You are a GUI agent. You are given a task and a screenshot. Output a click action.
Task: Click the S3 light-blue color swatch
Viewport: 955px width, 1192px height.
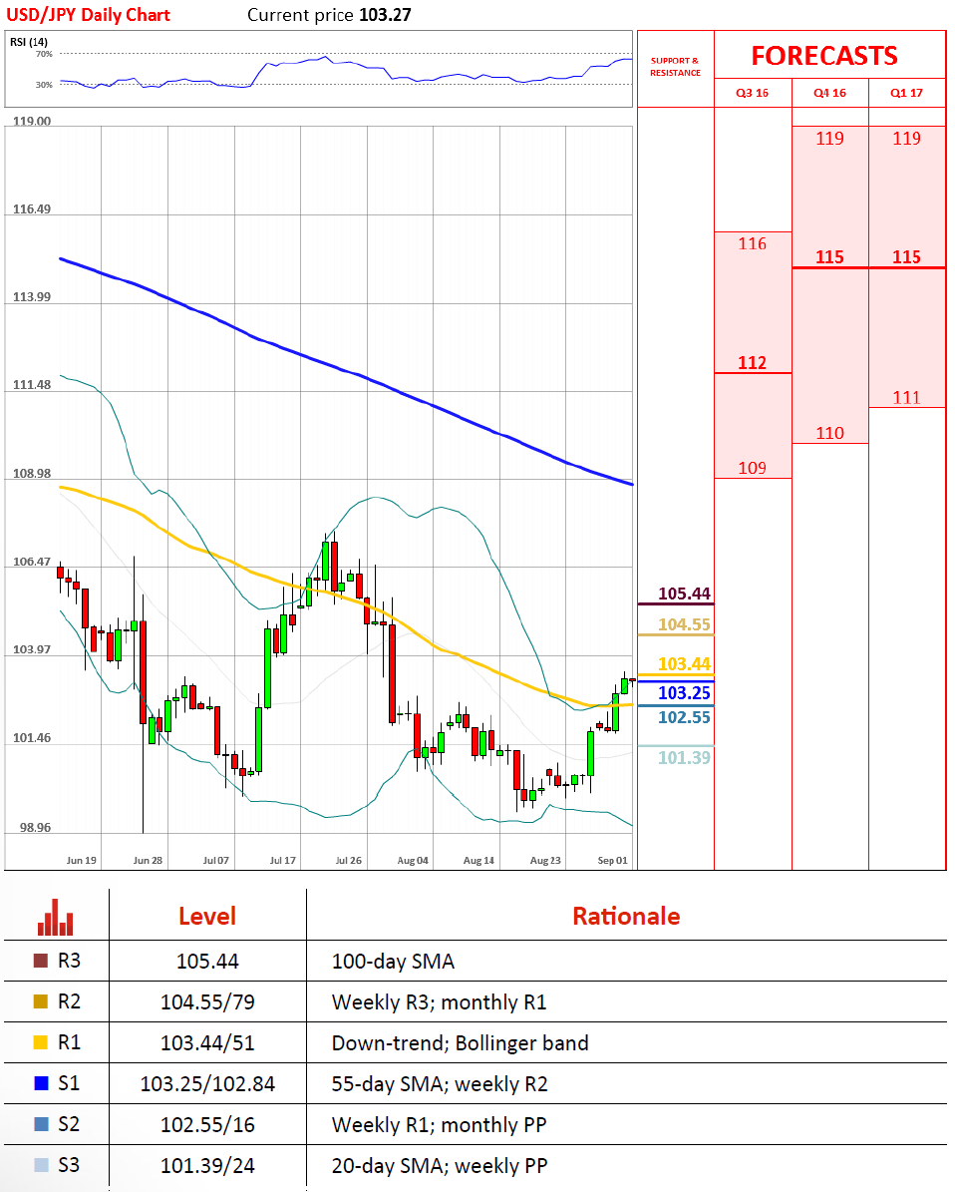41,1165
